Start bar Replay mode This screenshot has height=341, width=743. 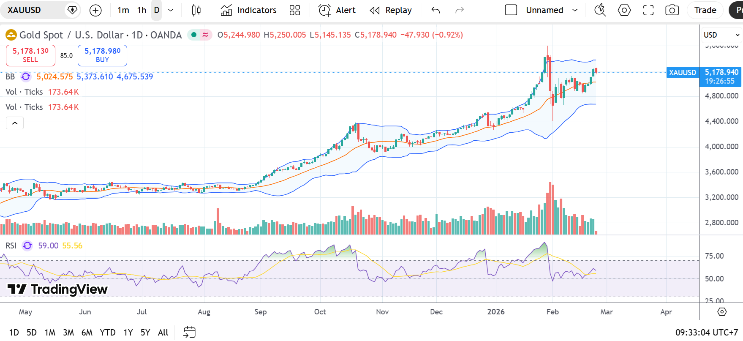(x=390, y=11)
